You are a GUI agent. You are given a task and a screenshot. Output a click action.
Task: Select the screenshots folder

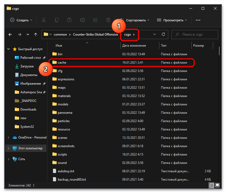66,146
